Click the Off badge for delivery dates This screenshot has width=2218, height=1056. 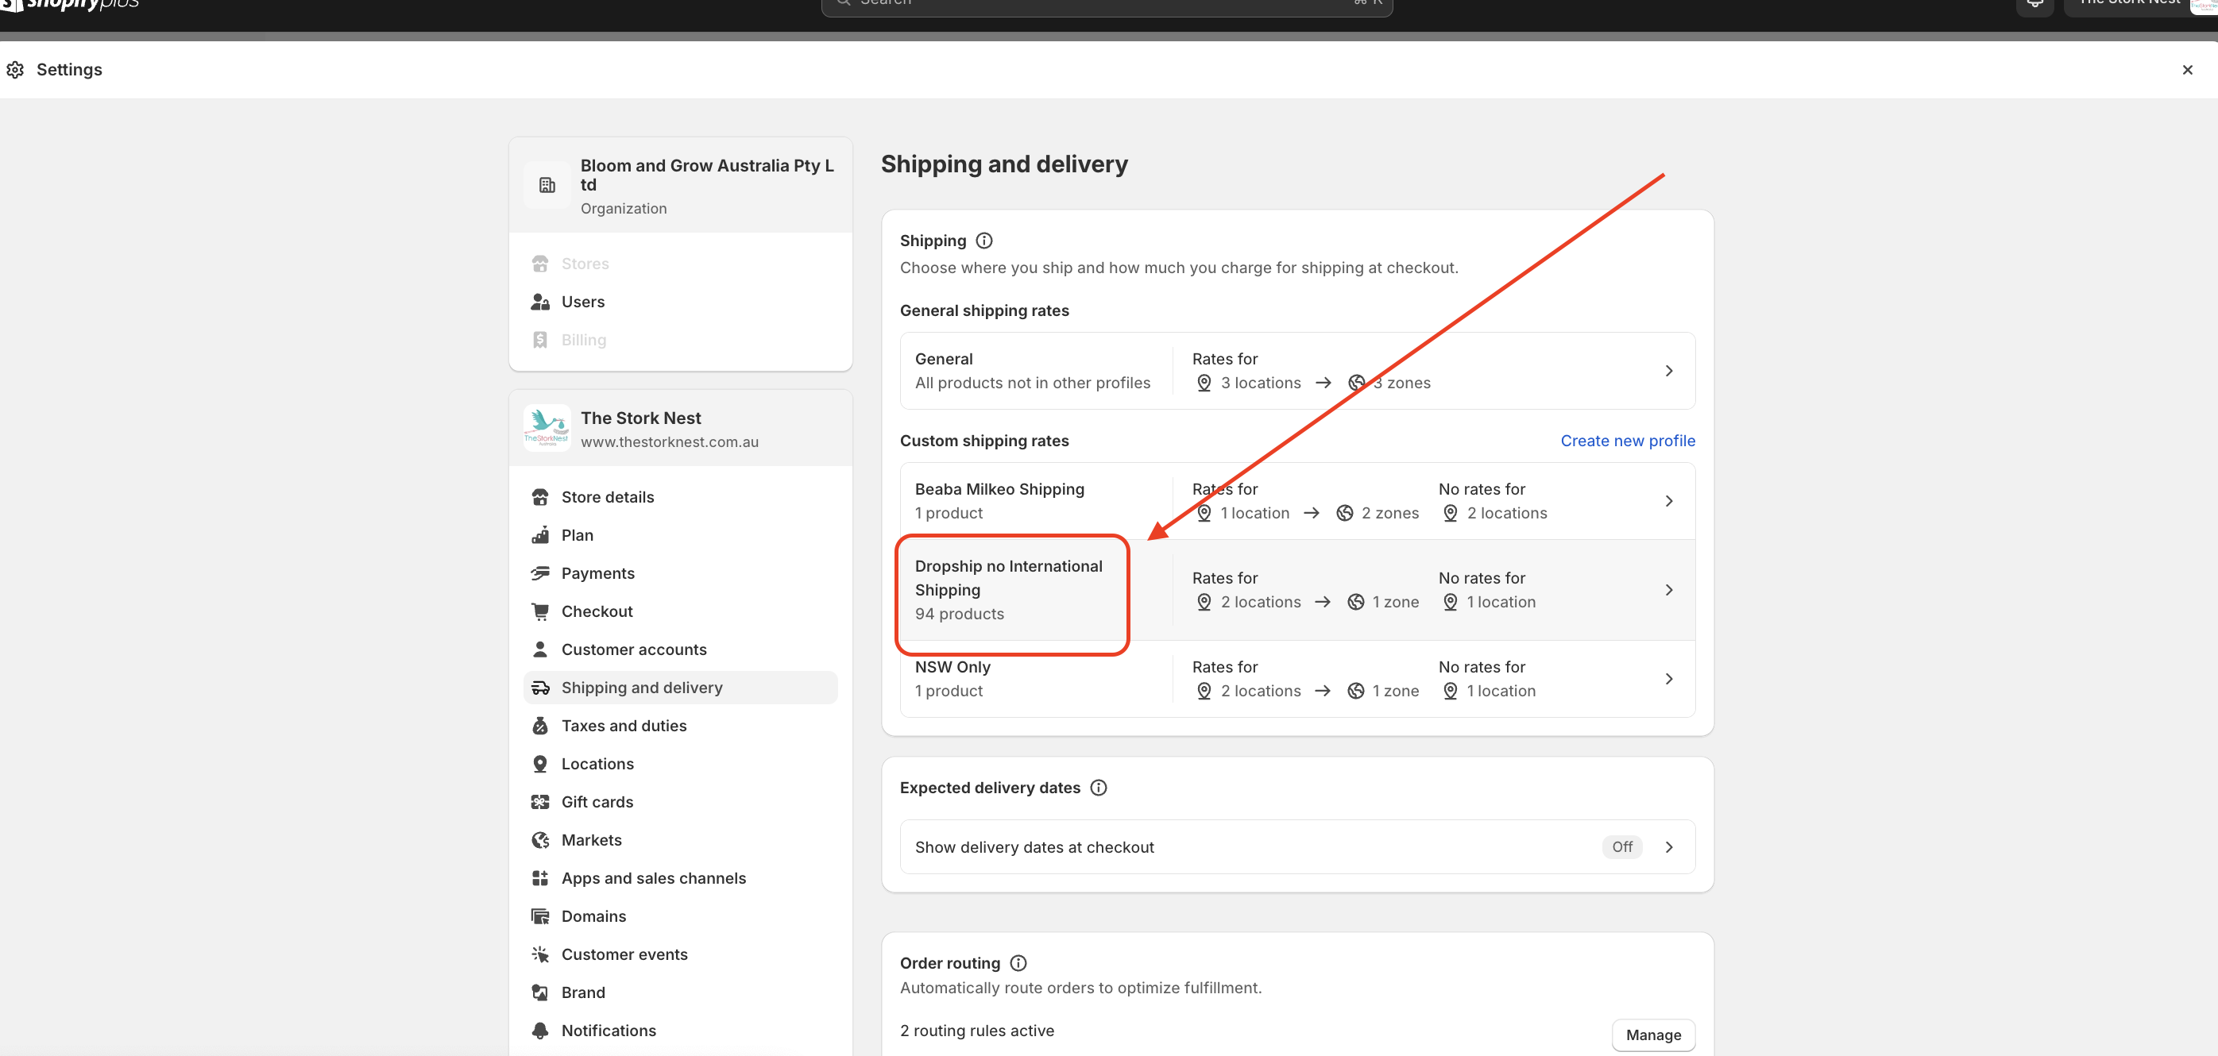click(x=1622, y=847)
